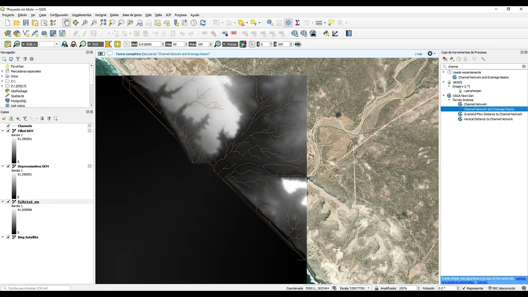The height and width of the screenshot is (297, 528).
Task: Toggle the Representar render checkbox
Action: 464,288
